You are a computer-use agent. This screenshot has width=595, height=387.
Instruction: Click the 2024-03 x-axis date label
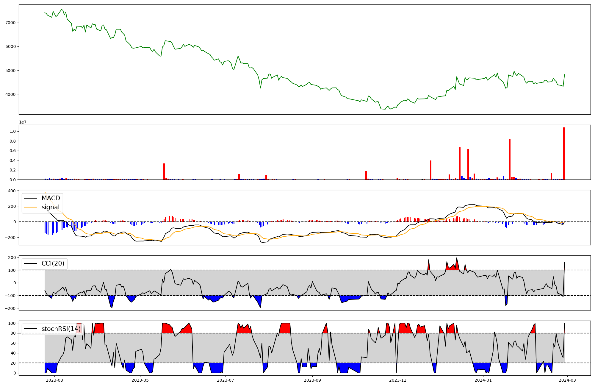568,380
